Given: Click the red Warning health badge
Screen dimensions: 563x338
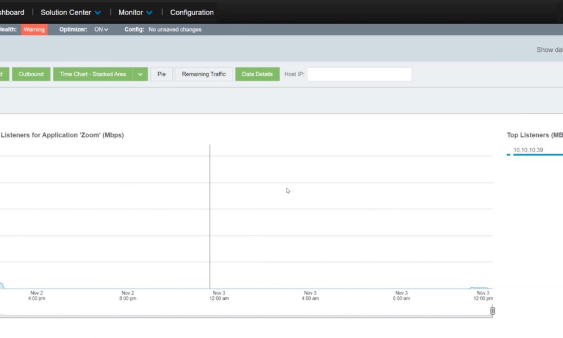Looking at the screenshot, I should (x=34, y=29).
